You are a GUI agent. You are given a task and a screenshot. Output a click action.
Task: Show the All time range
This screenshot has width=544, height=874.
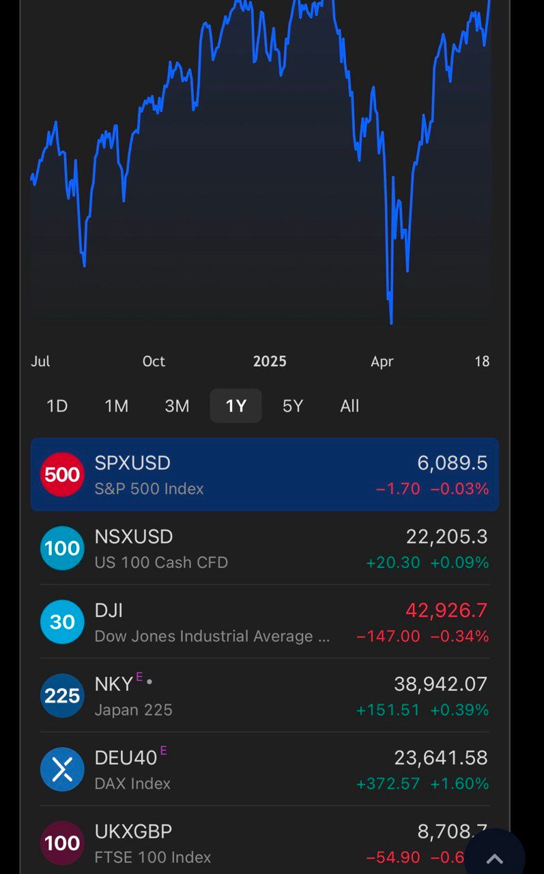[x=349, y=406]
